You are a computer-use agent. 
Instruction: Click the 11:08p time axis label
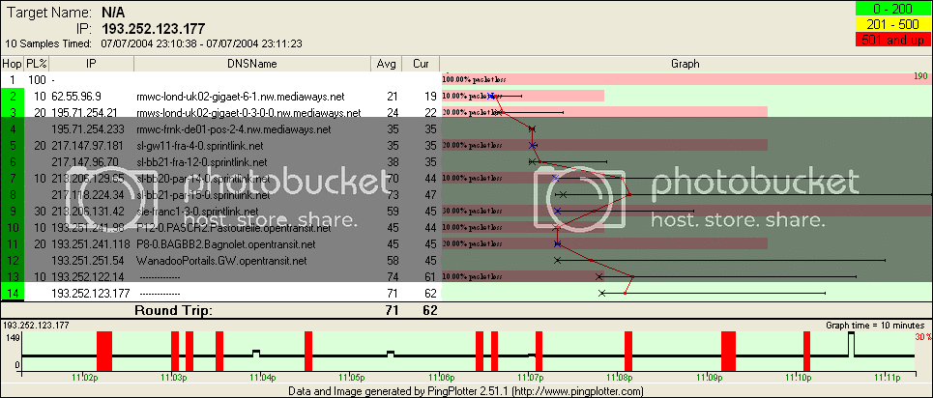click(x=620, y=377)
